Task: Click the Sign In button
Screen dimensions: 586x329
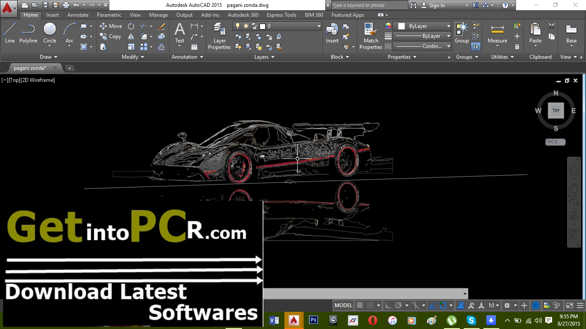Action: point(432,5)
